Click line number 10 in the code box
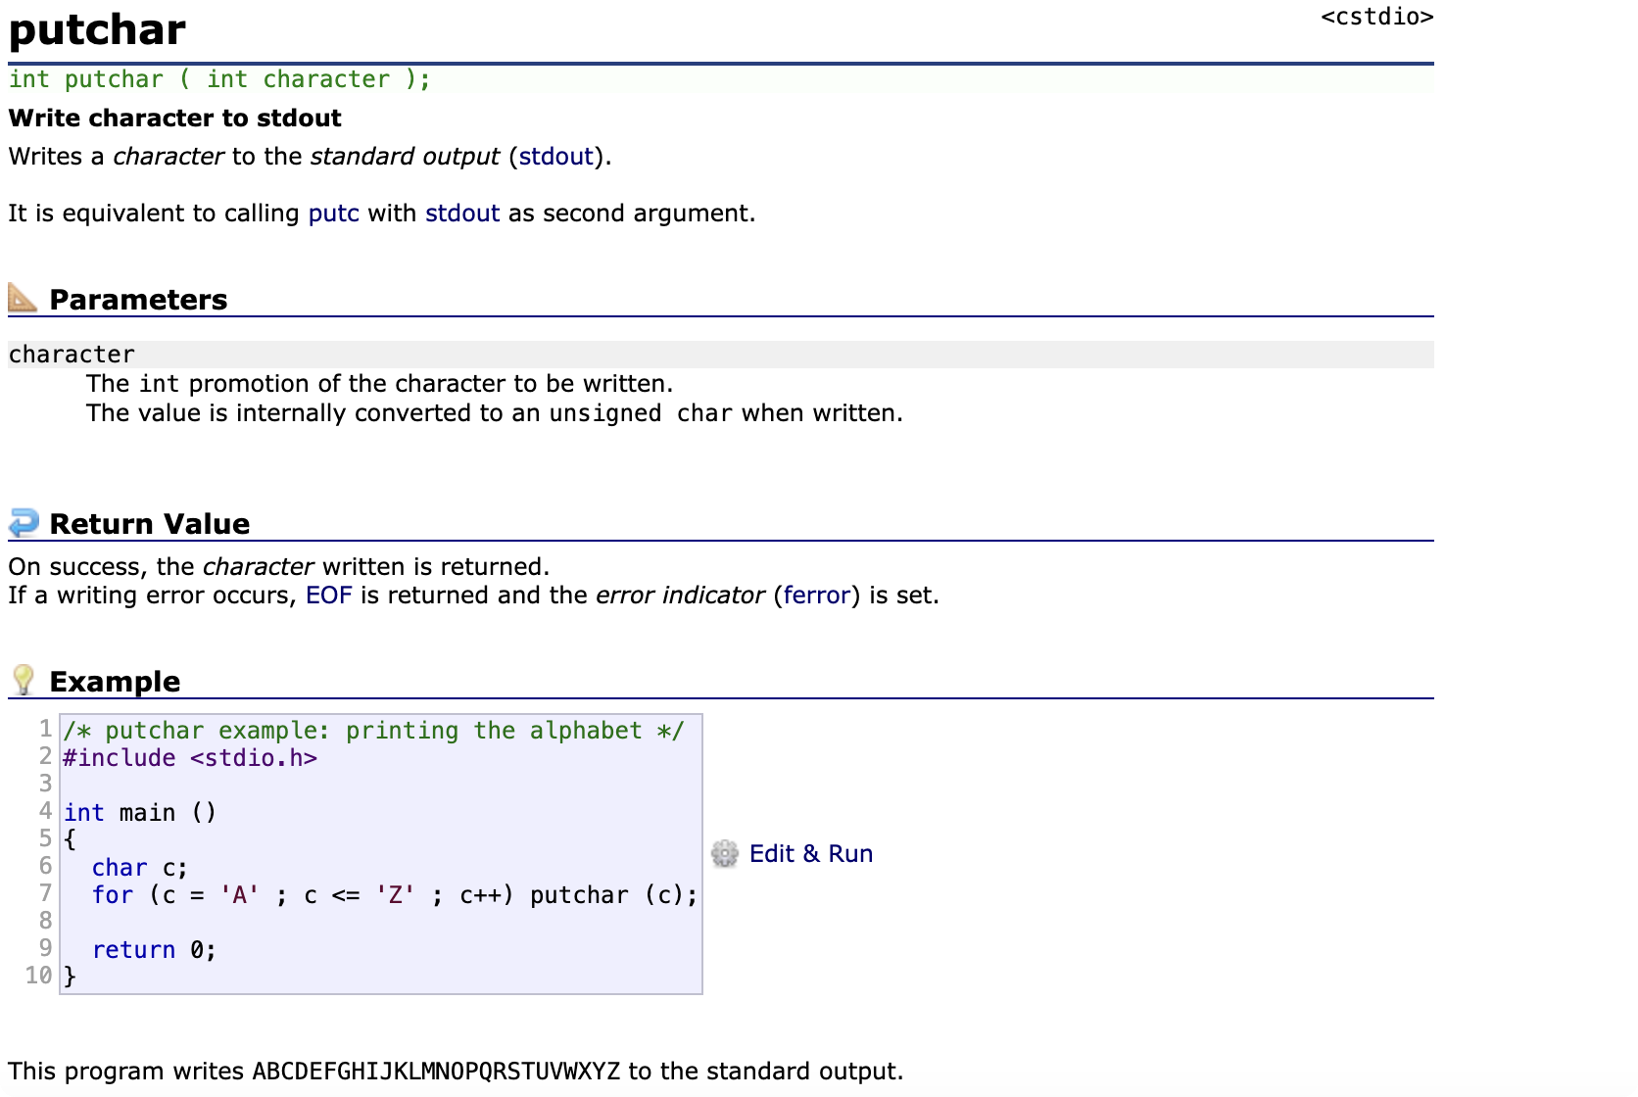Image resolution: width=1638 pixels, height=1097 pixels. tap(38, 976)
